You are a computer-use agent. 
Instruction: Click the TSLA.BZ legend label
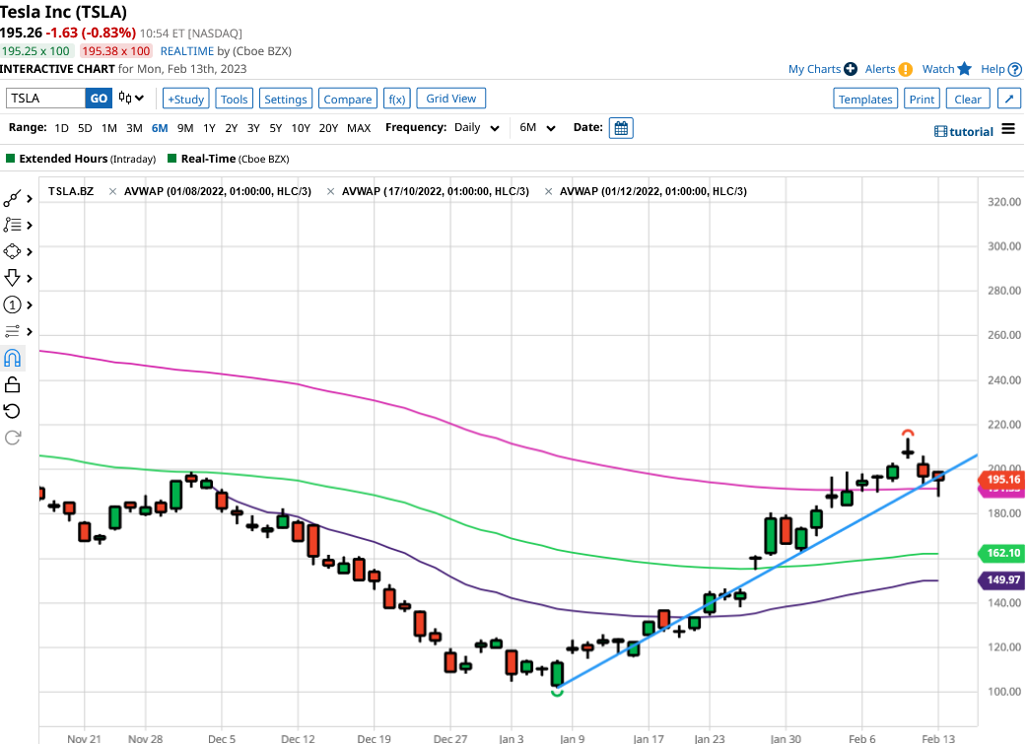pos(71,191)
